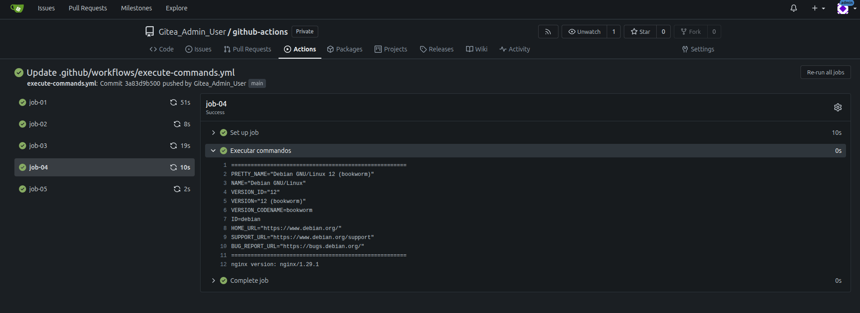Switch to the Code tab
This screenshot has width=860, height=313.
(x=162, y=49)
